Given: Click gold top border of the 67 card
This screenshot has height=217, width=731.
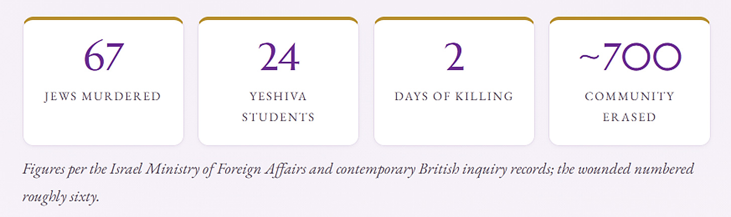Looking at the screenshot, I should (103, 19).
